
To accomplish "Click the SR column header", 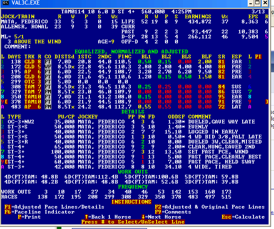I will [x=221, y=57].
